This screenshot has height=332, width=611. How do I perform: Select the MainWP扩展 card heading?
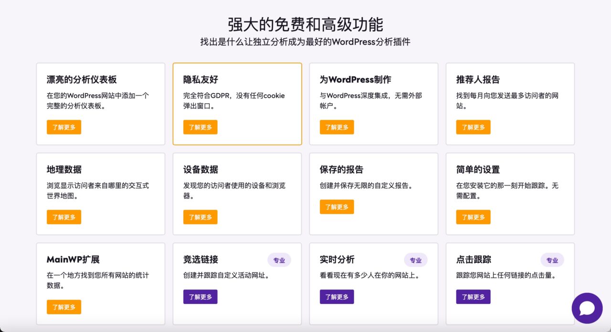pyautogui.click(x=73, y=259)
